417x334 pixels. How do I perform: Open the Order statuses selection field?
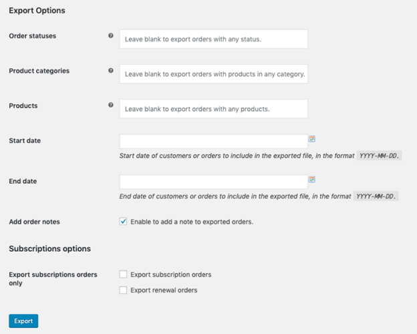213,39
